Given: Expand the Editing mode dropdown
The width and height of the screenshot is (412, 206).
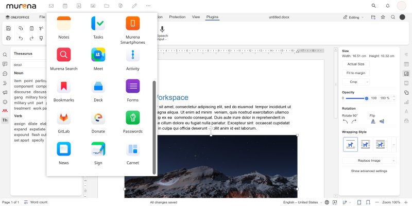Looking at the screenshot, I should pyautogui.click(x=353, y=18).
